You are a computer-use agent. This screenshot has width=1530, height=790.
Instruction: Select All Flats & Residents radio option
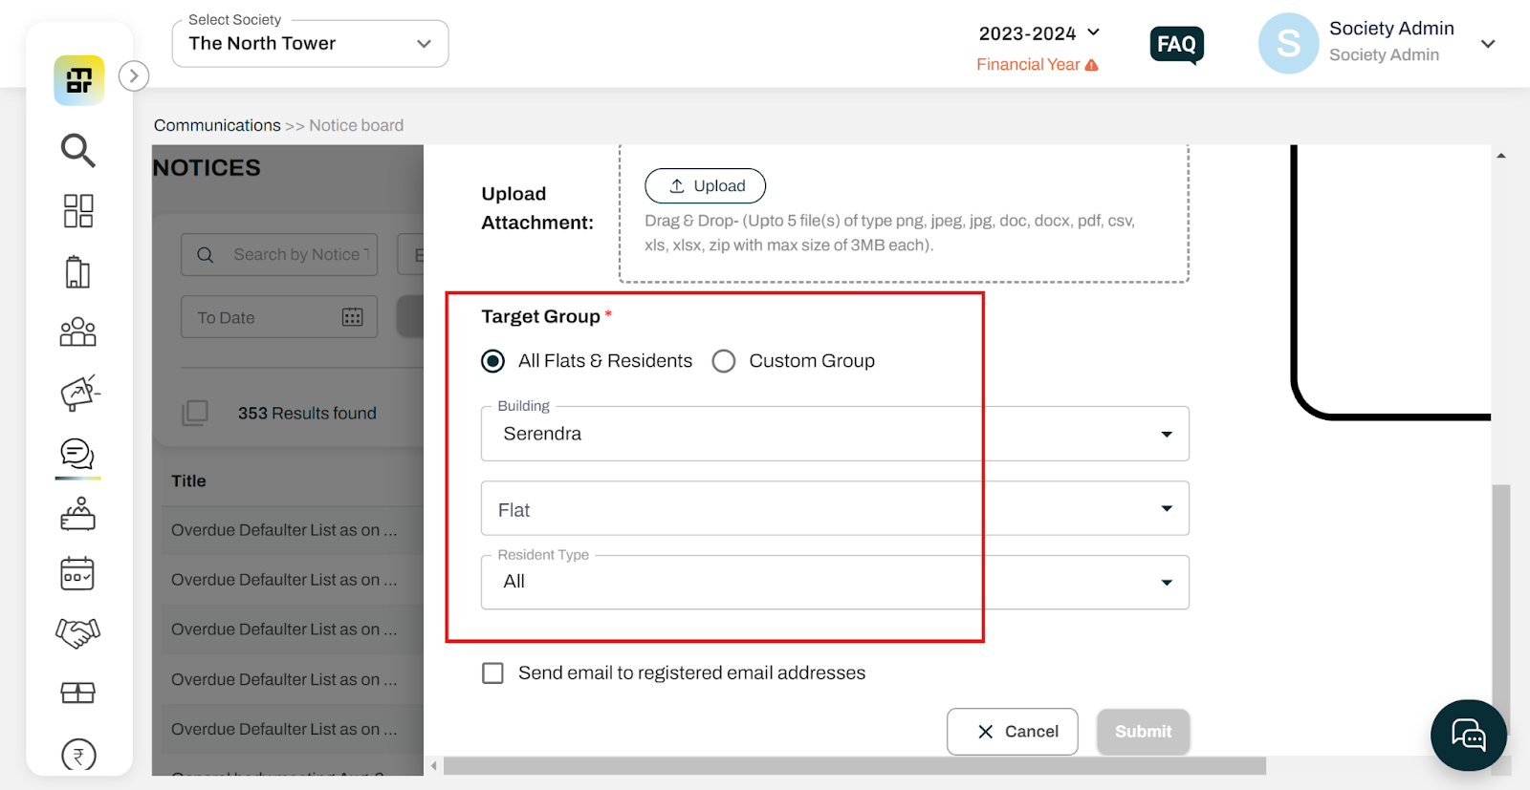click(492, 361)
